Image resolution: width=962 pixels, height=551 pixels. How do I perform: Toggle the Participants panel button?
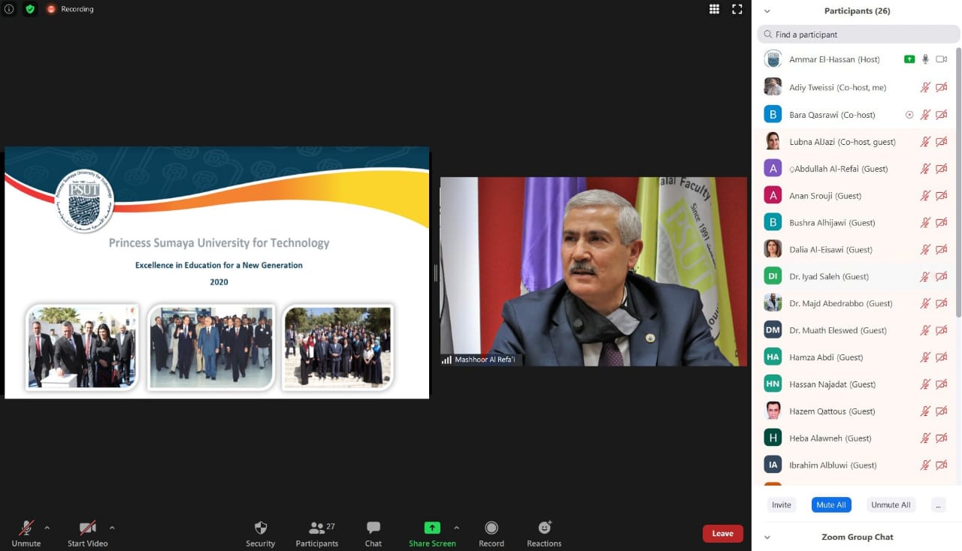317,528
